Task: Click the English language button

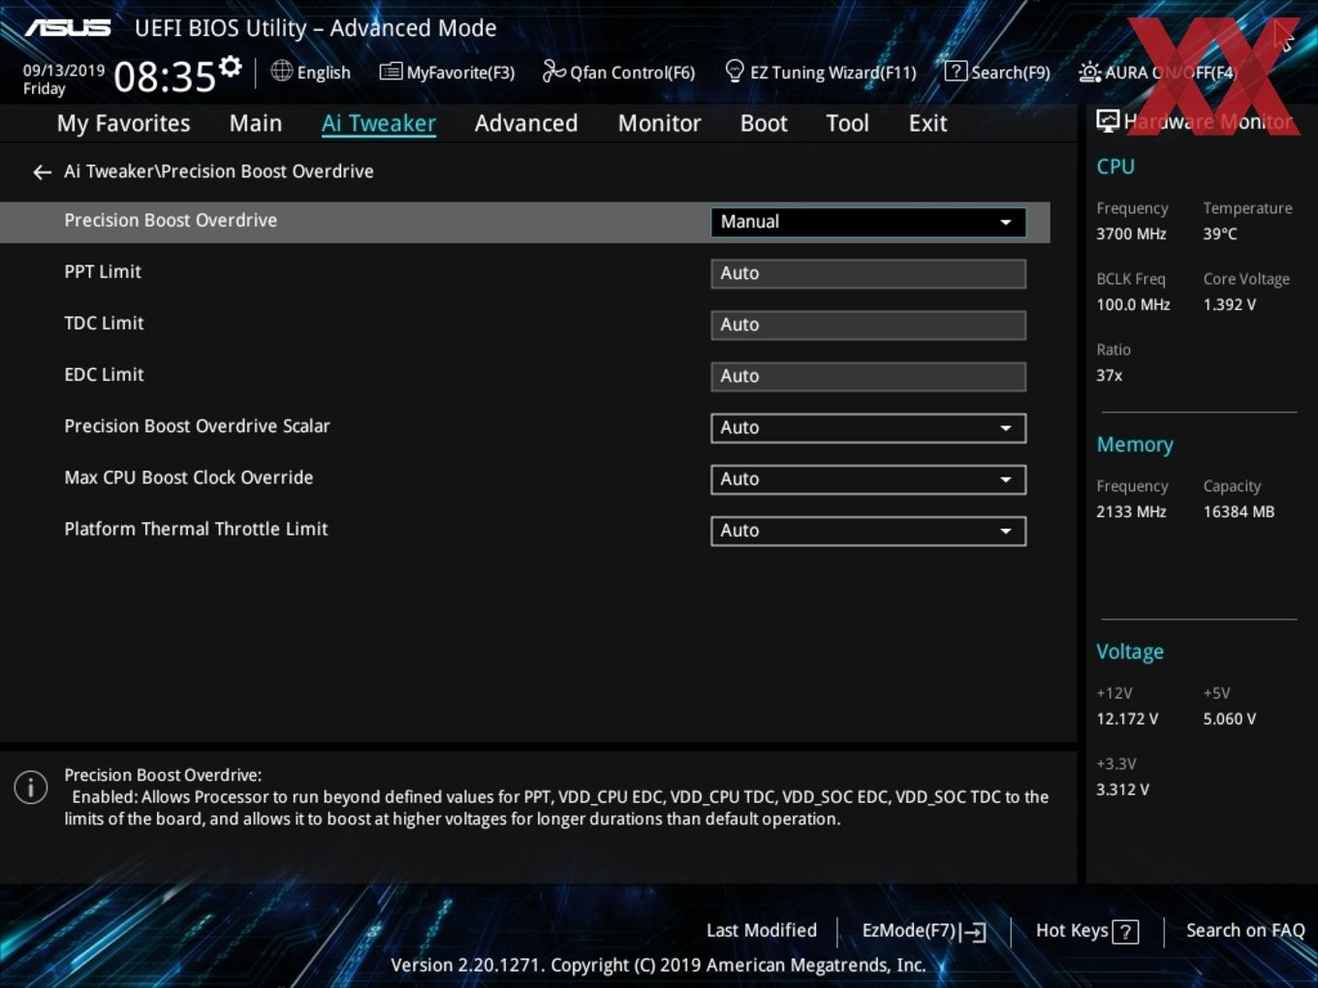Action: pyautogui.click(x=311, y=72)
